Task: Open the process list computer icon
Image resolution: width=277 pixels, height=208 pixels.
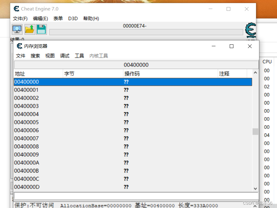Action: coord(17,29)
